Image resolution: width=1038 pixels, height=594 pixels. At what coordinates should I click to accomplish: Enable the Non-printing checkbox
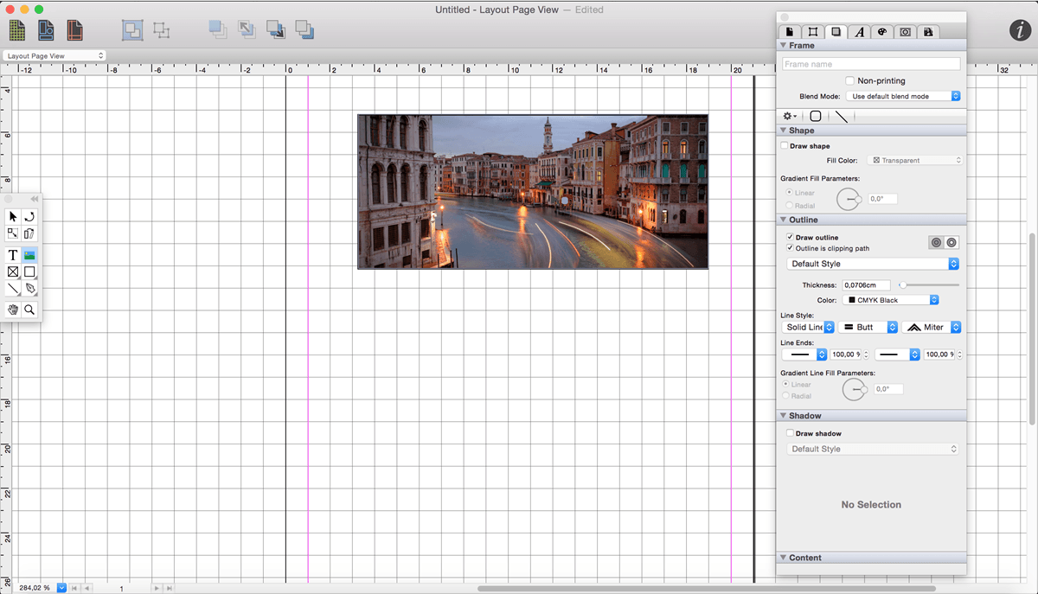click(x=849, y=81)
